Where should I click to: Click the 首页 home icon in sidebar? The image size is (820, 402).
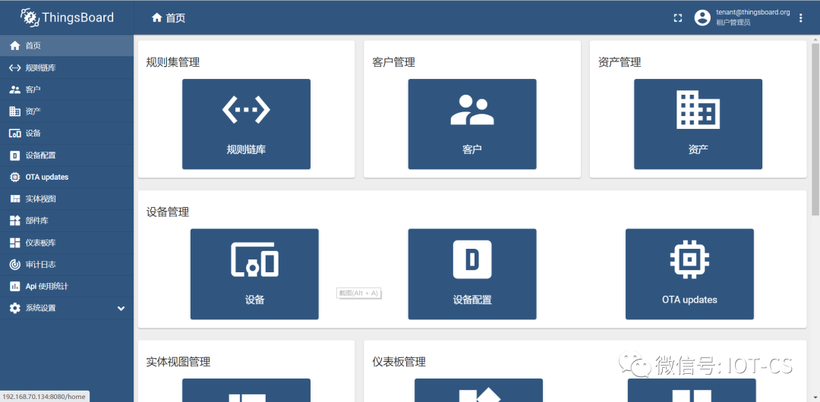point(14,46)
